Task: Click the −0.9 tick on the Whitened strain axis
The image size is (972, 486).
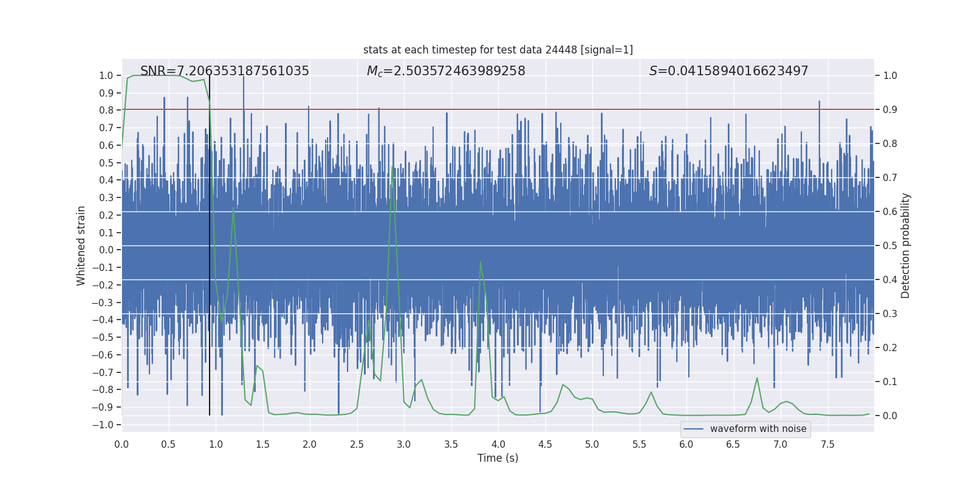Action: tap(103, 408)
